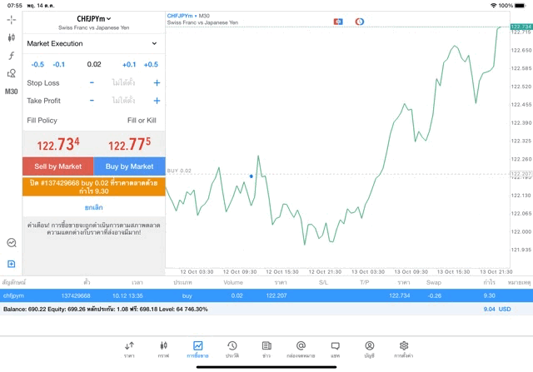The image size is (533, 372).
Task: Click the 122.207 price label on axis
Action: [x=521, y=174]
